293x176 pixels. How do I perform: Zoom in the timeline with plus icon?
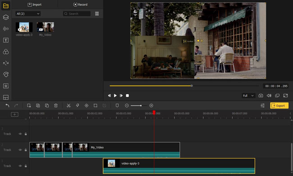(x=151, y=106)
